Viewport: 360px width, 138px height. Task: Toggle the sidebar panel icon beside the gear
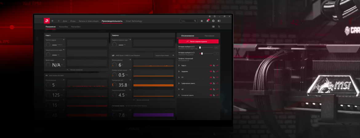click(219, 21)
